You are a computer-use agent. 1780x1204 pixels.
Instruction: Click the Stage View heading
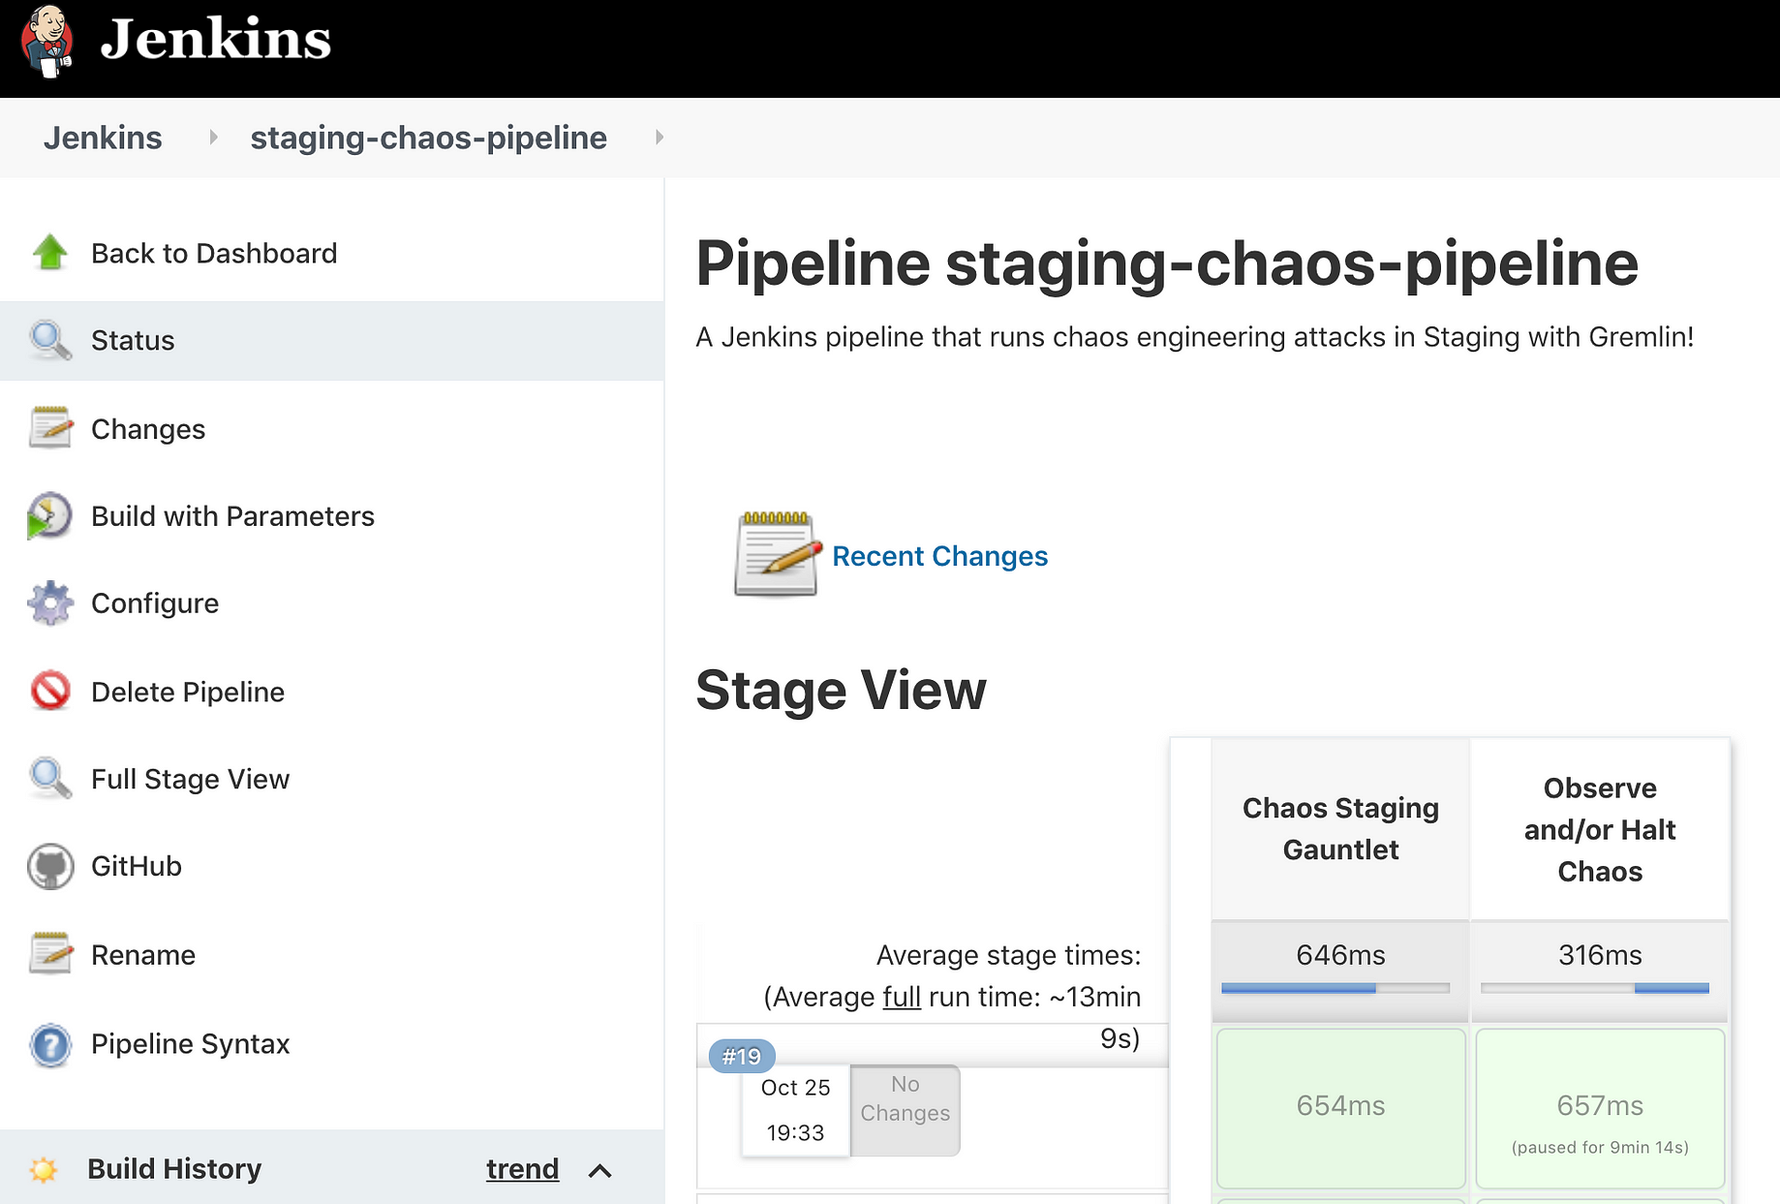[841, 691]
